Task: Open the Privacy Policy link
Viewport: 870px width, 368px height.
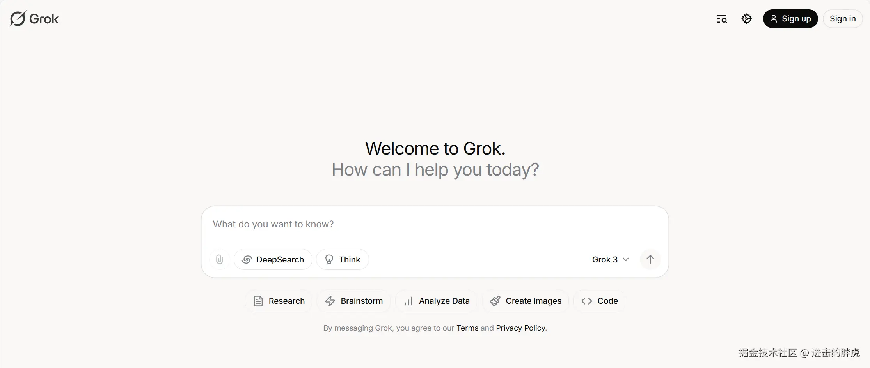Action: pyautogui.click(x=520, y=328)
